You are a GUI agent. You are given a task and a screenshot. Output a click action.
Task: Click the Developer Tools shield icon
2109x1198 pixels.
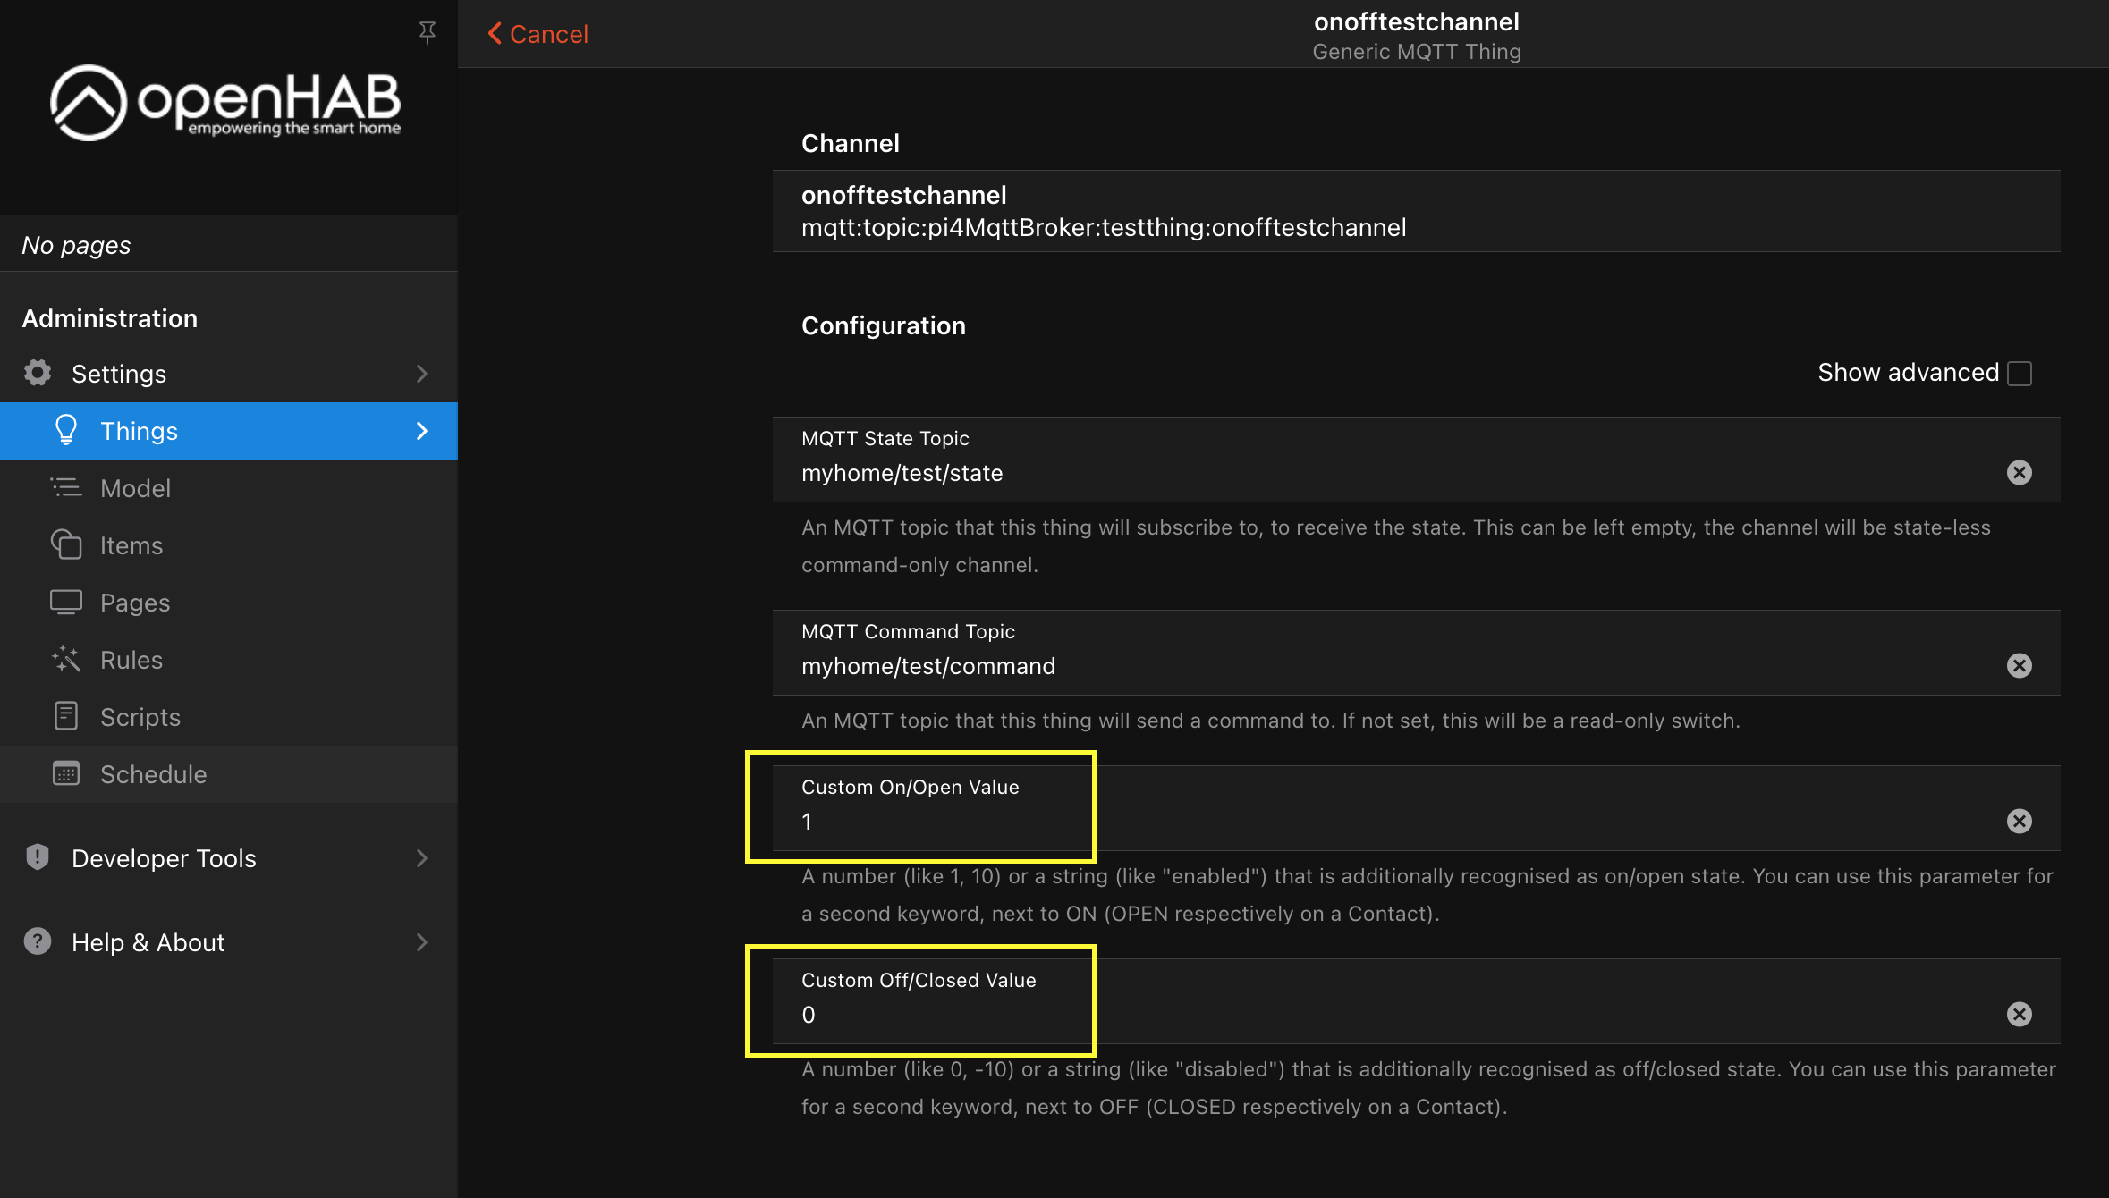click(37, 857)
